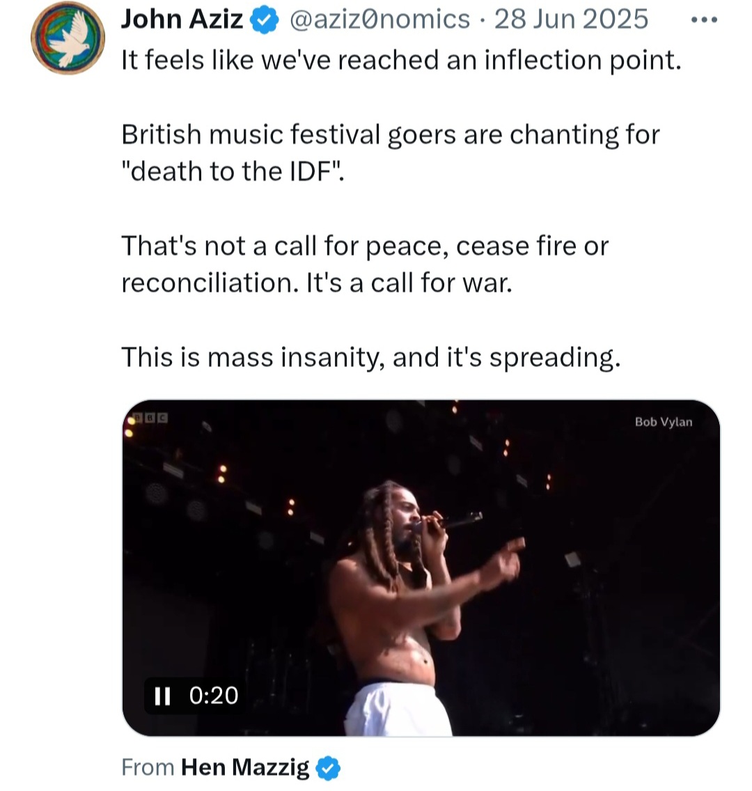This screenshot has width=752, height=791.
Task: Click the blue verified badge beside John Aziz
Action: coord(265,21)
